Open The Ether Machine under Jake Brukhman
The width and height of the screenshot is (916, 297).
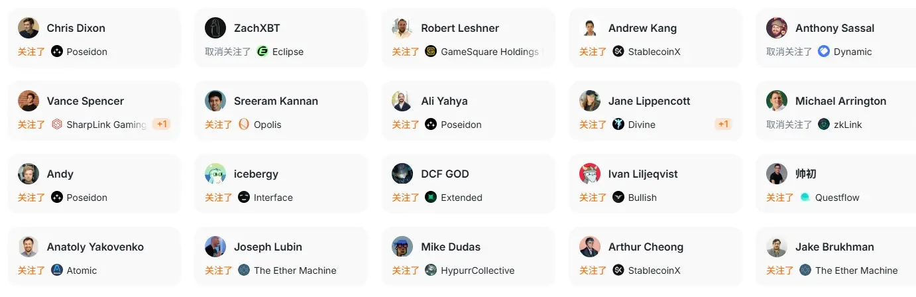coord(856,270)
